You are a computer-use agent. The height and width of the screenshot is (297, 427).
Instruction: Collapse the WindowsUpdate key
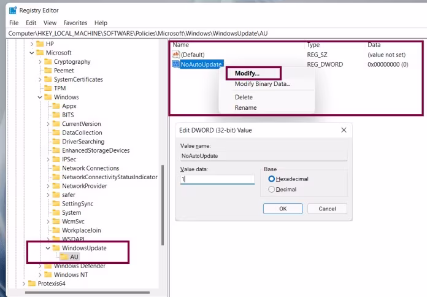coord(48,249)
